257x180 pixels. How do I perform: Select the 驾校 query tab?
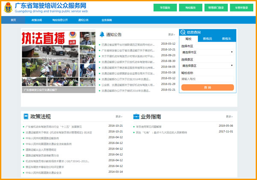(188, 39)
